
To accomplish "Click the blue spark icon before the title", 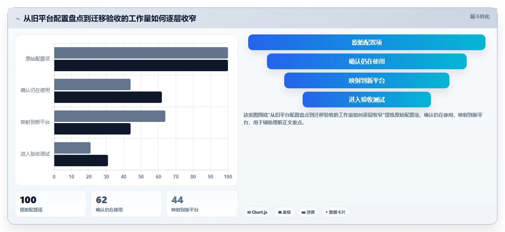I will (18, 19).
